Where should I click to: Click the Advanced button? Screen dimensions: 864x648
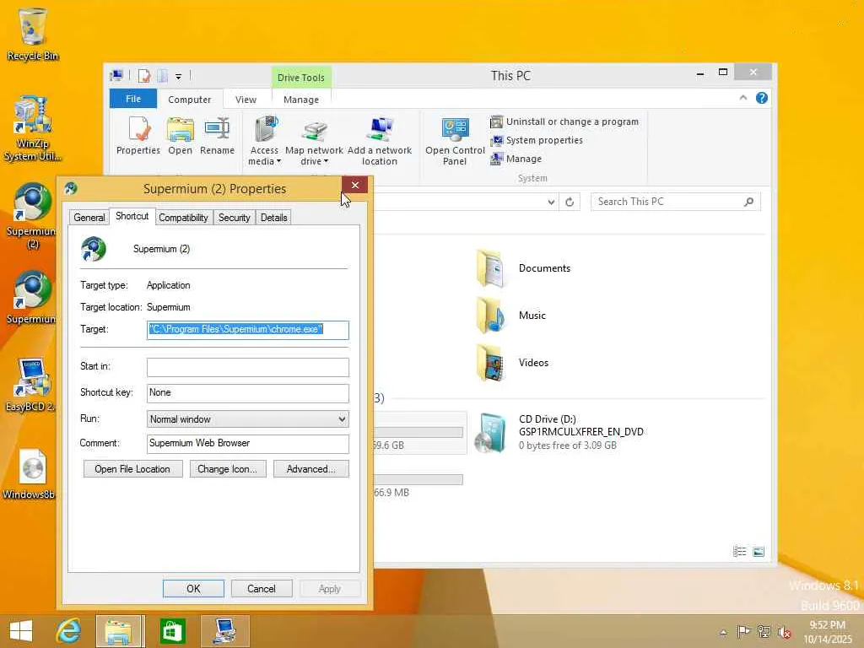(x=311, y=469)
